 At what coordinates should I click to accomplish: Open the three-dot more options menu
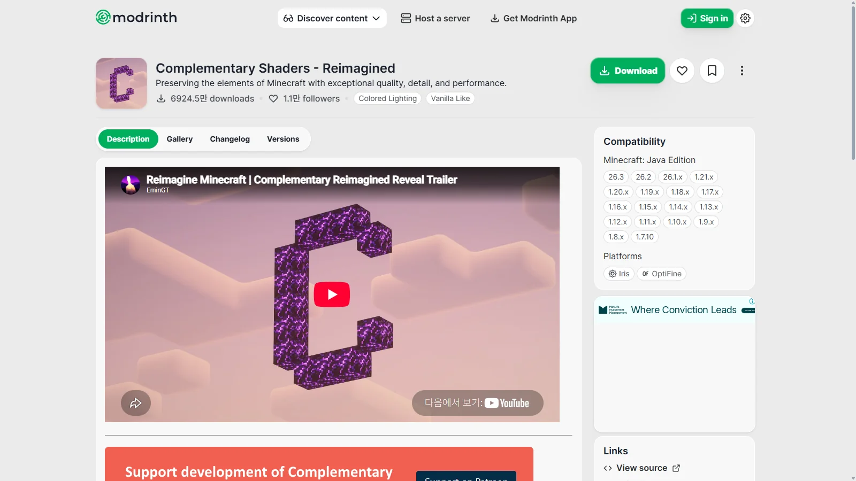742,71
